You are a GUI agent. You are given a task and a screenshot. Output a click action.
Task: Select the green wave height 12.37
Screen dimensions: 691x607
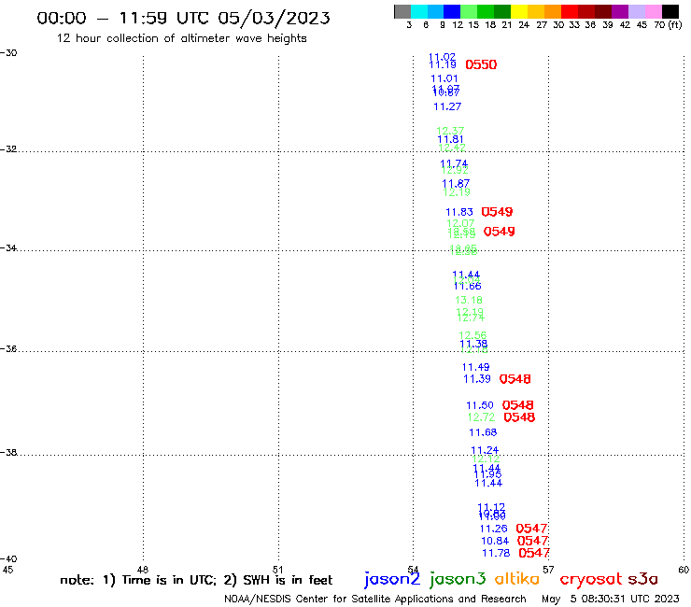coord(450,131)
